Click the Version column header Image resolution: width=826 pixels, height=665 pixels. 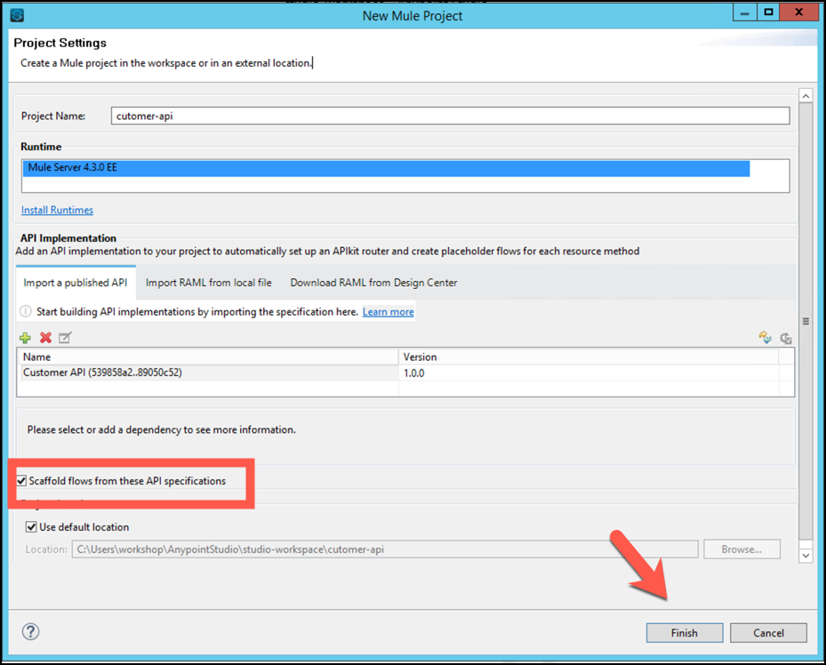tap(589, 357)
